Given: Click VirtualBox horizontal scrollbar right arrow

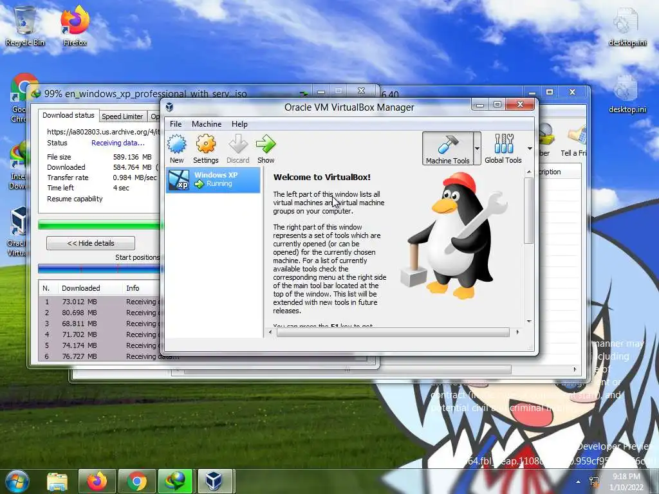Looking at the screenshot, I should [517, 333].
